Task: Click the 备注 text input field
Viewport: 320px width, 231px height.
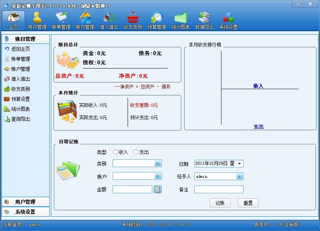Action: 219,189
